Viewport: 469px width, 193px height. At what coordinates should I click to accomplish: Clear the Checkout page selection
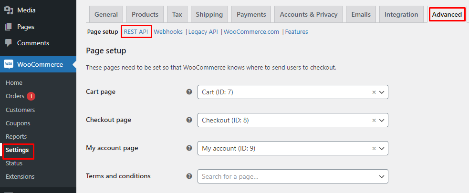pos(374,121)
